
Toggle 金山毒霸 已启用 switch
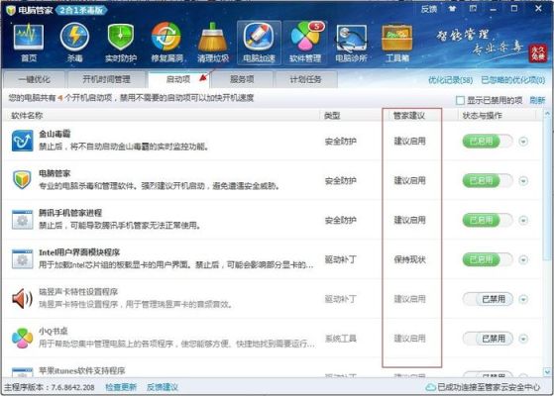tap(488, 142)
